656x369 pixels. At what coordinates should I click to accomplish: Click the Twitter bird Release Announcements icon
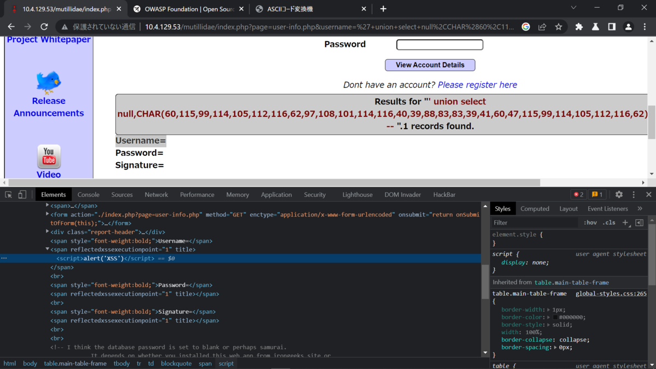tap(49, 82)
